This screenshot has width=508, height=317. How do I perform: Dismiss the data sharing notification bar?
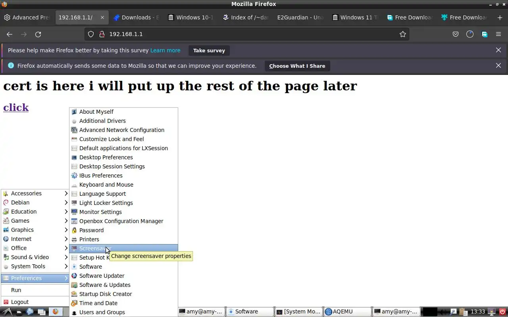point(498,65)
